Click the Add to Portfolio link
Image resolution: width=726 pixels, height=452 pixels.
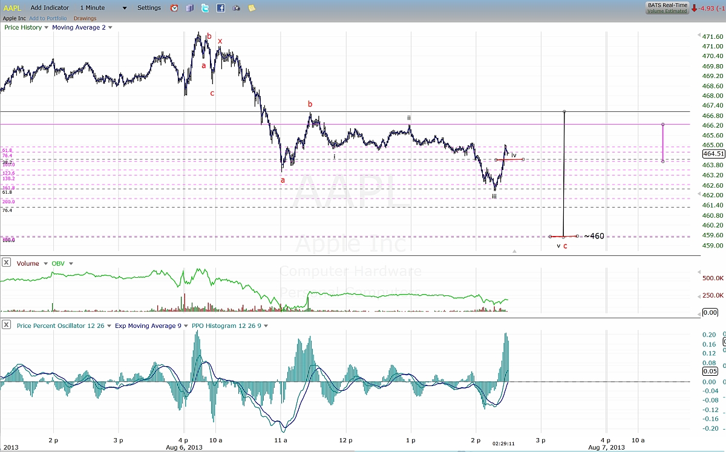tap(48, 19)
